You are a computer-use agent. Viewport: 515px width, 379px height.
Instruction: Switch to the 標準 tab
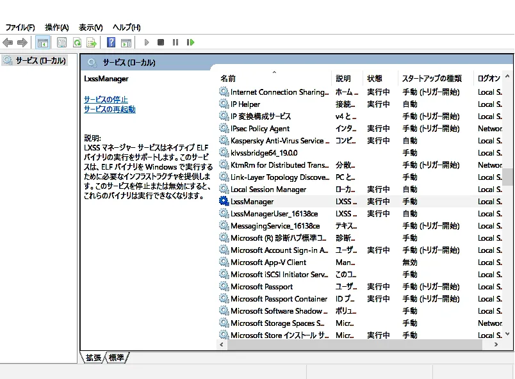click(115, 358)
